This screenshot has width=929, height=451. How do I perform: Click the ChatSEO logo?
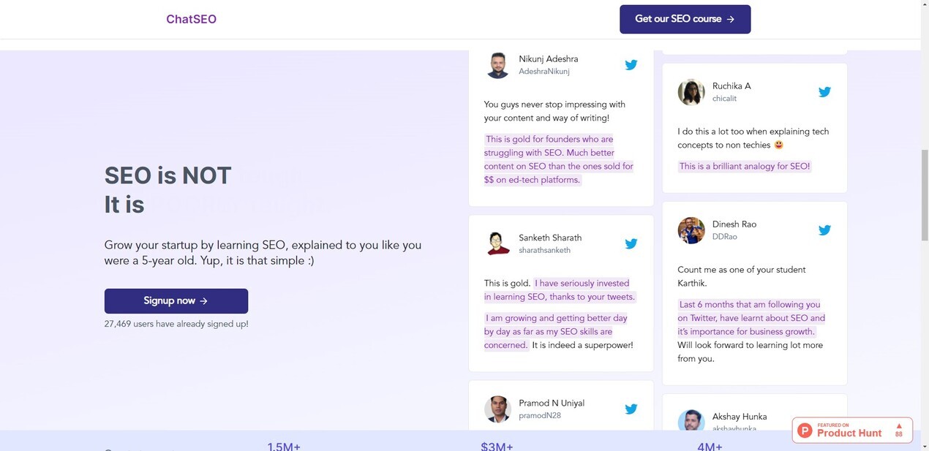[x=191, y=19]
